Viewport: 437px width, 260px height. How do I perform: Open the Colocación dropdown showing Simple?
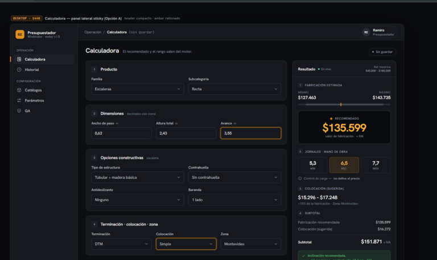tap(186, 244)
